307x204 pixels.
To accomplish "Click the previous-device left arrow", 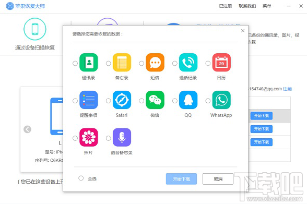I will click(x=27, y=129).
